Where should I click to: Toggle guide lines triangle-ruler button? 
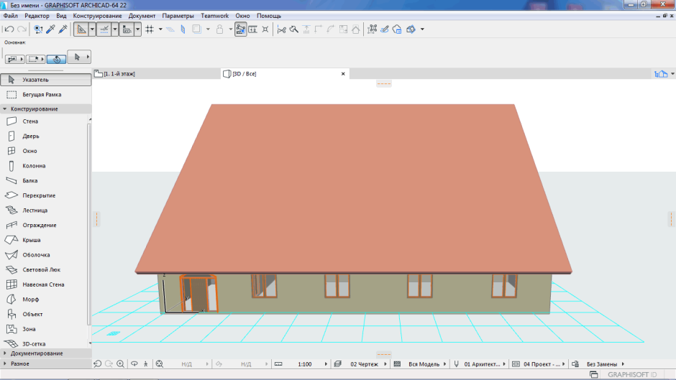[81, 29]
